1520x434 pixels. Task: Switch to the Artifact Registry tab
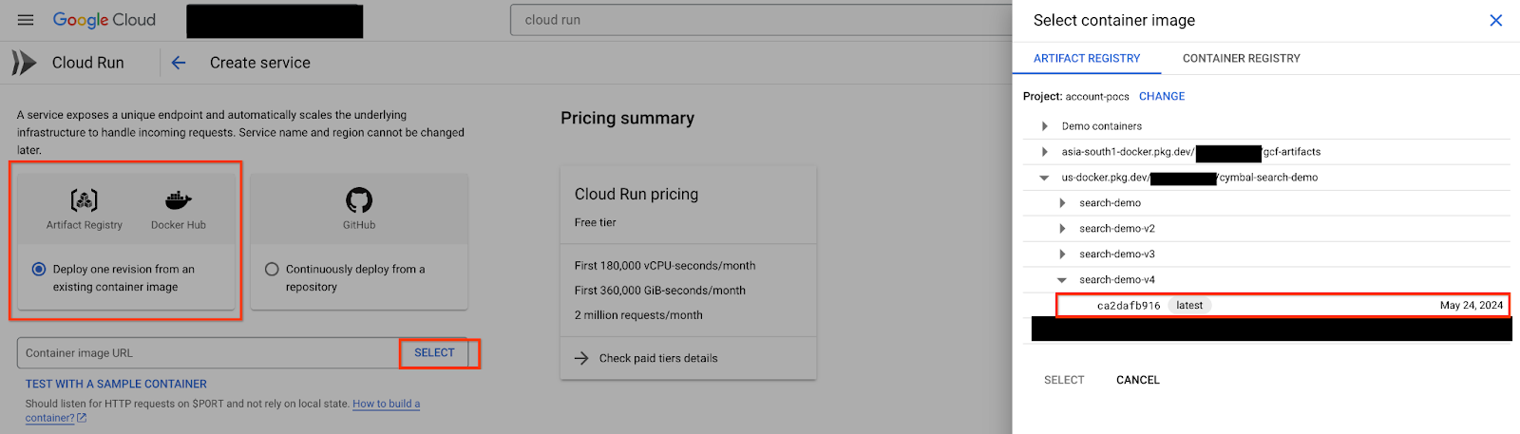[1087, 58]
